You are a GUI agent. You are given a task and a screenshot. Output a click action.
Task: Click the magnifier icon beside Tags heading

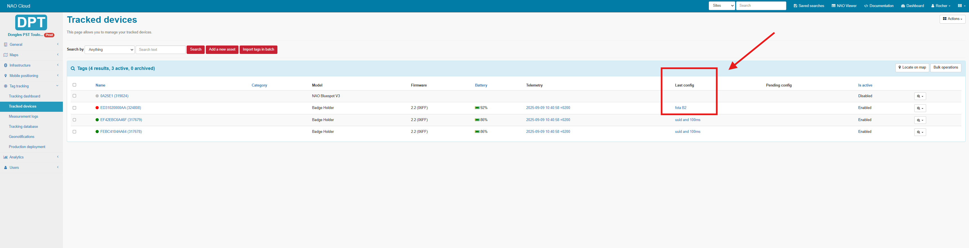tap(73, 69)
